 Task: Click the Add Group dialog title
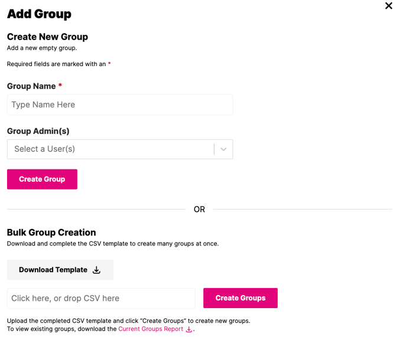(39, 14)
